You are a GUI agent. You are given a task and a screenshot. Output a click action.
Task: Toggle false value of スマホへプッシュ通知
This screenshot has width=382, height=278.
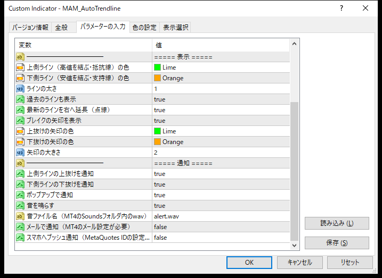tap(160, 238)
